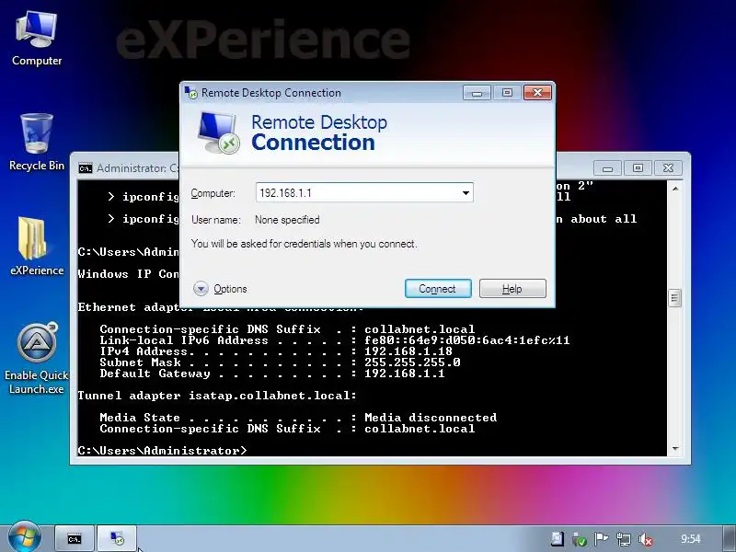Click the Default Gateway value 192.168.1.1
This screenshot has width=736, height=552.
[x=405, y=374]
